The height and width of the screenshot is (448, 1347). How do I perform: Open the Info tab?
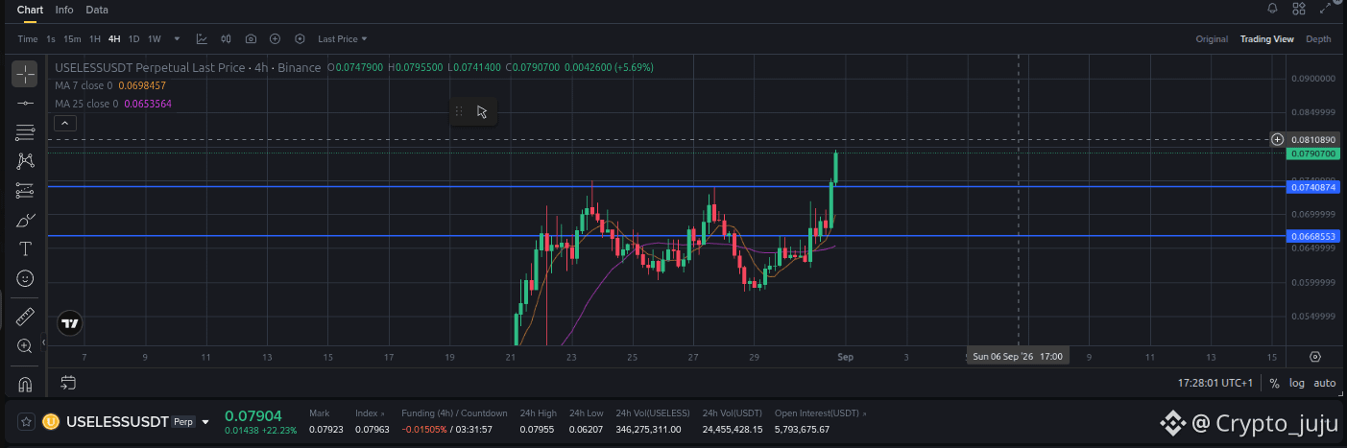tap(64, 10)
